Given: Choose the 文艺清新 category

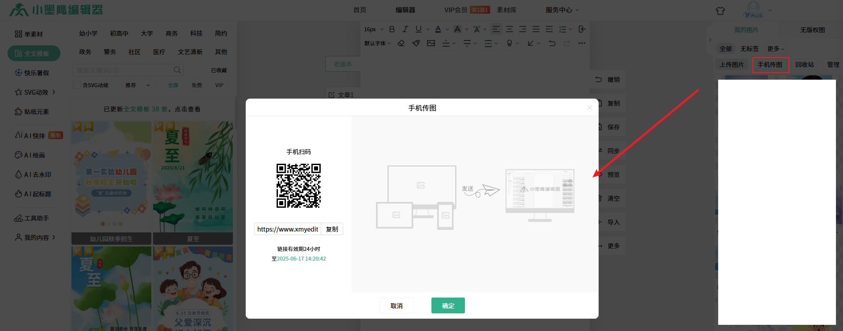Looking at the screenshot, I should point(190,52).
